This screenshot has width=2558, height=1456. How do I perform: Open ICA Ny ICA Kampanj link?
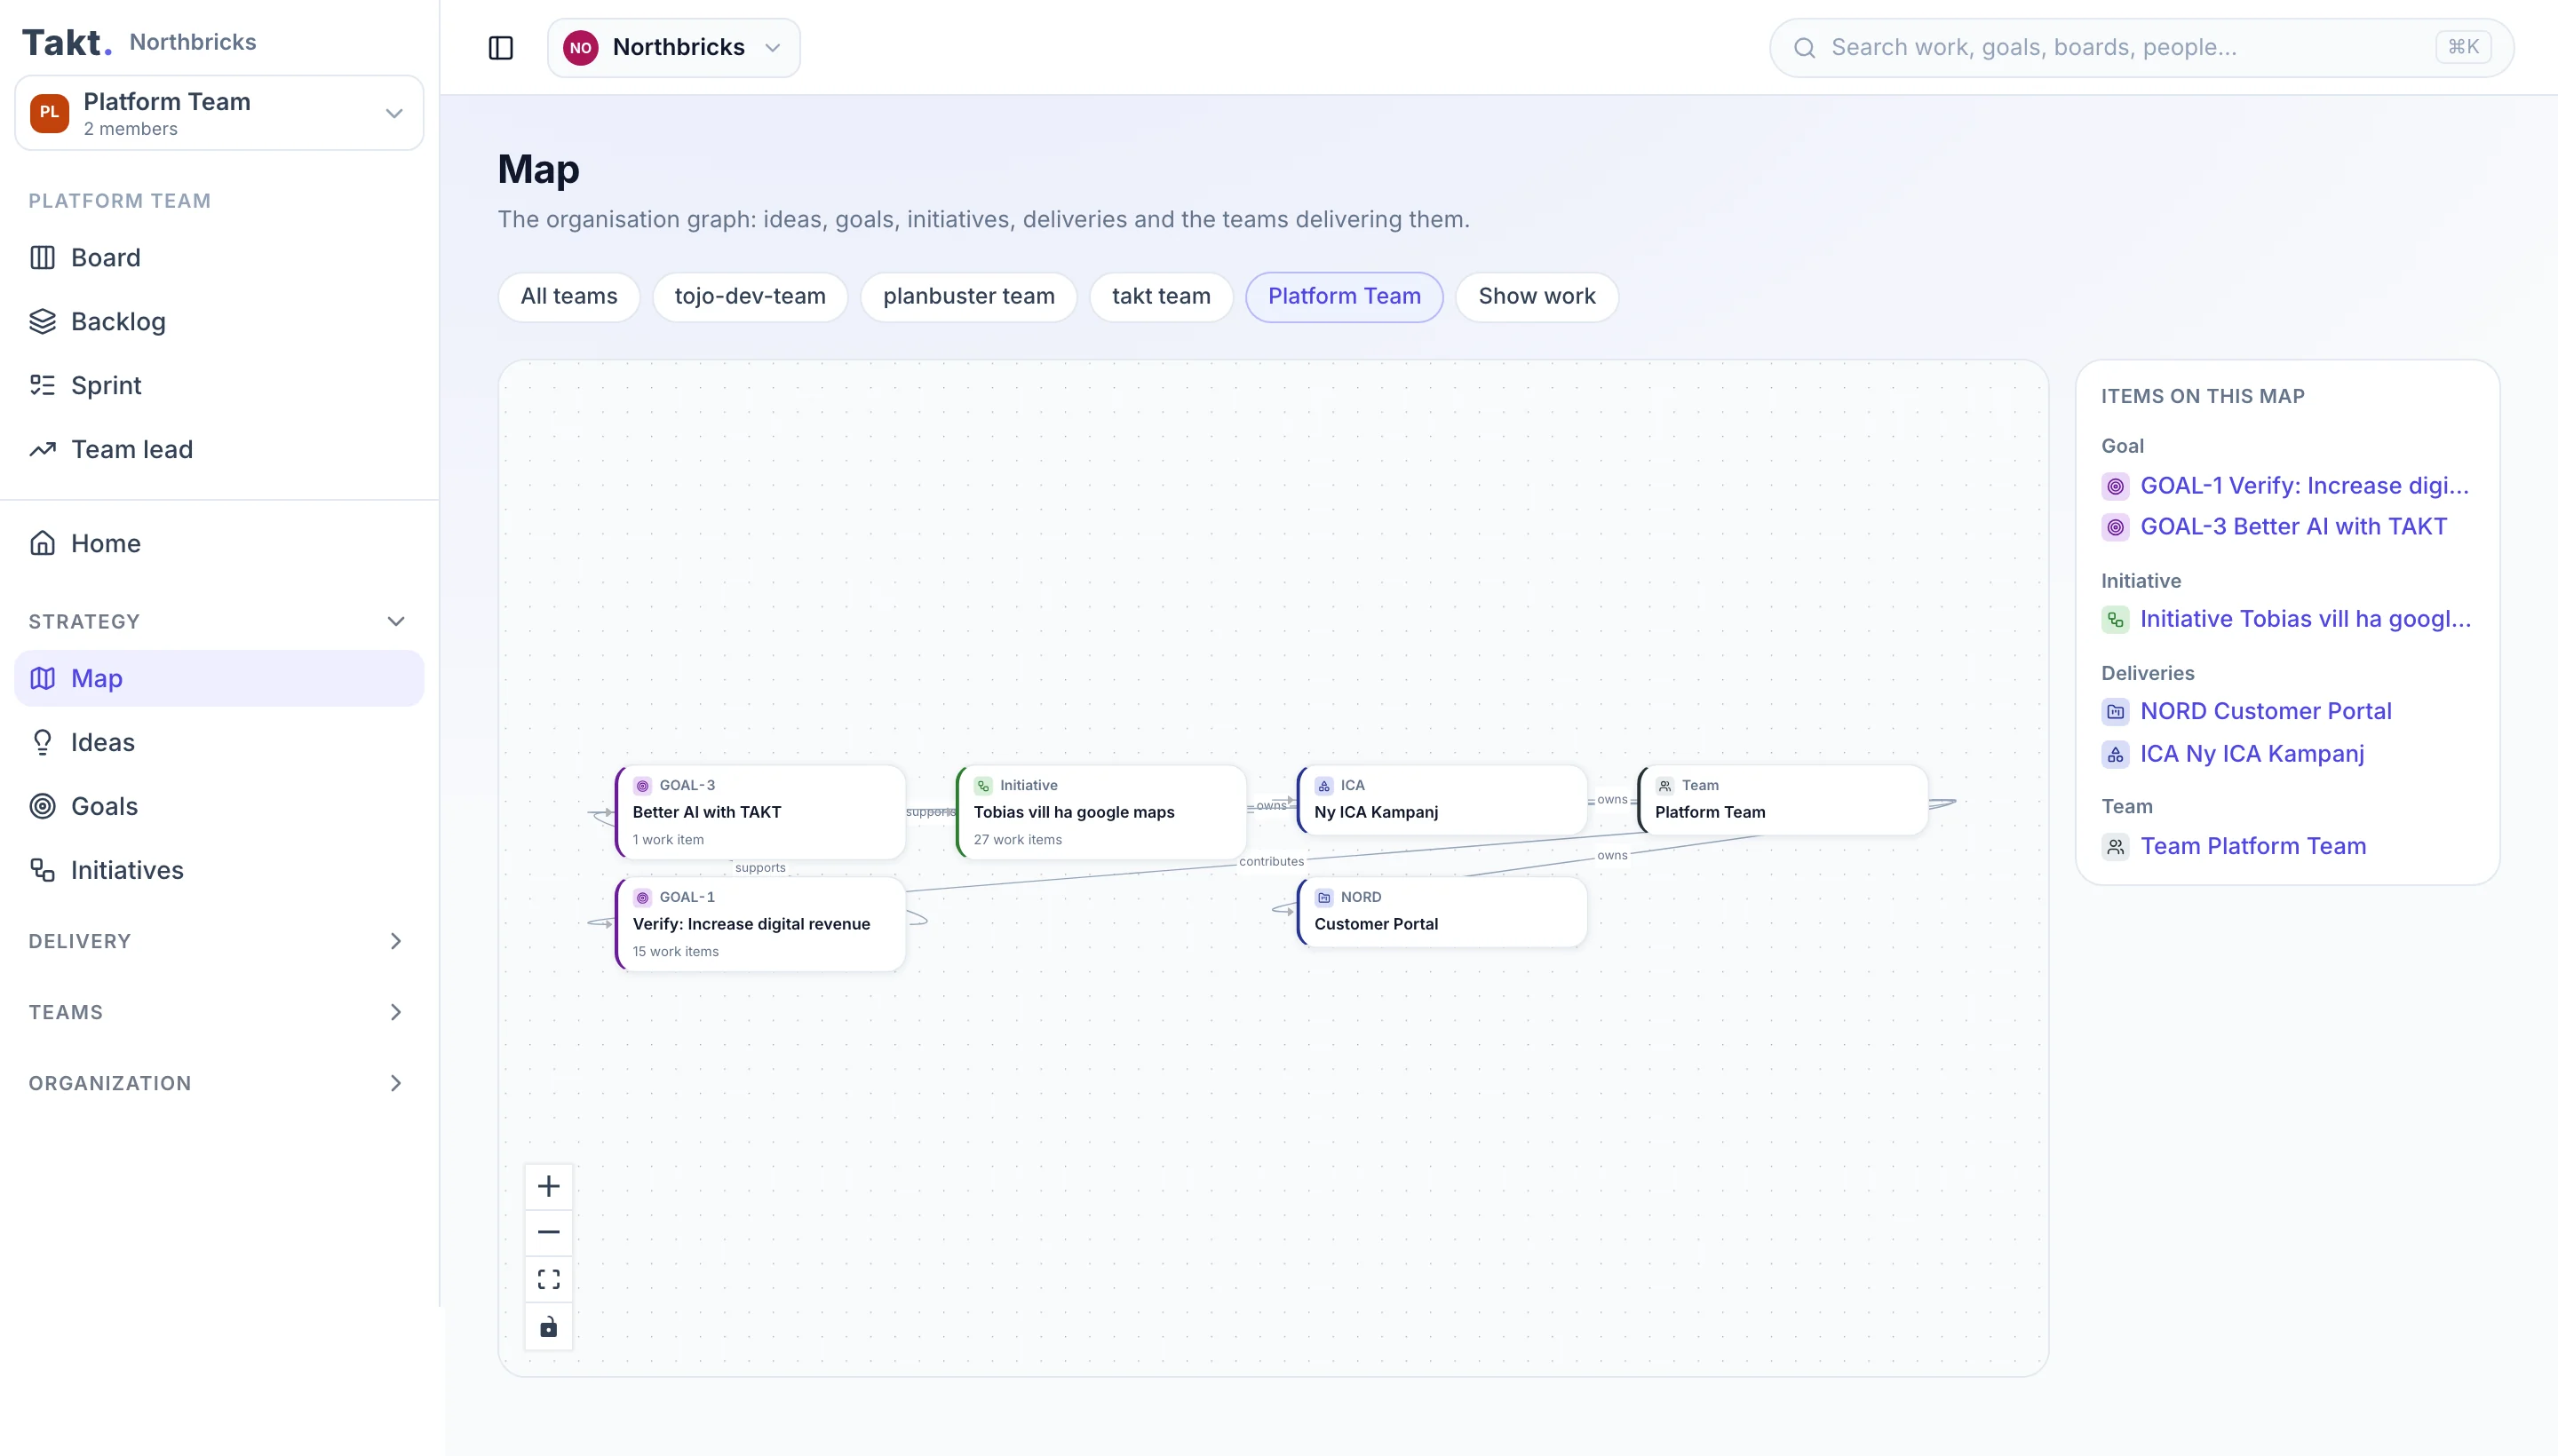pyautogui.click(x=2232, y=754)
